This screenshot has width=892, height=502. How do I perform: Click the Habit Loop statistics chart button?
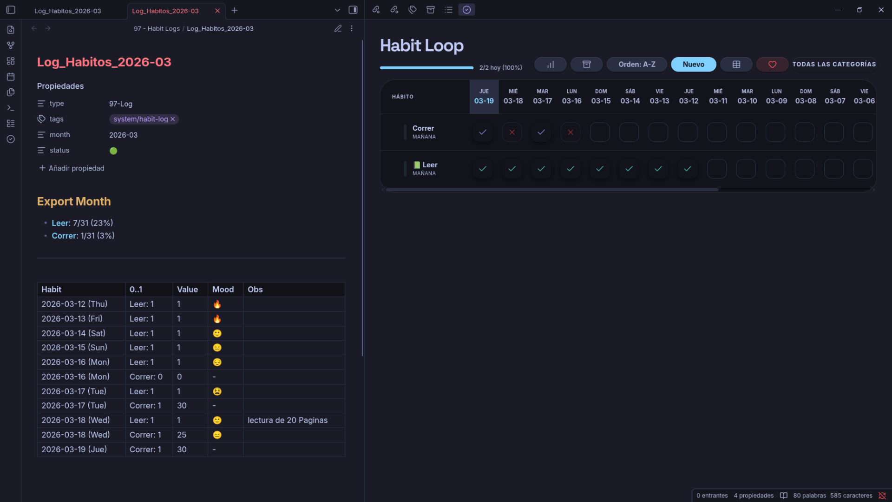(x=550, y=65)
